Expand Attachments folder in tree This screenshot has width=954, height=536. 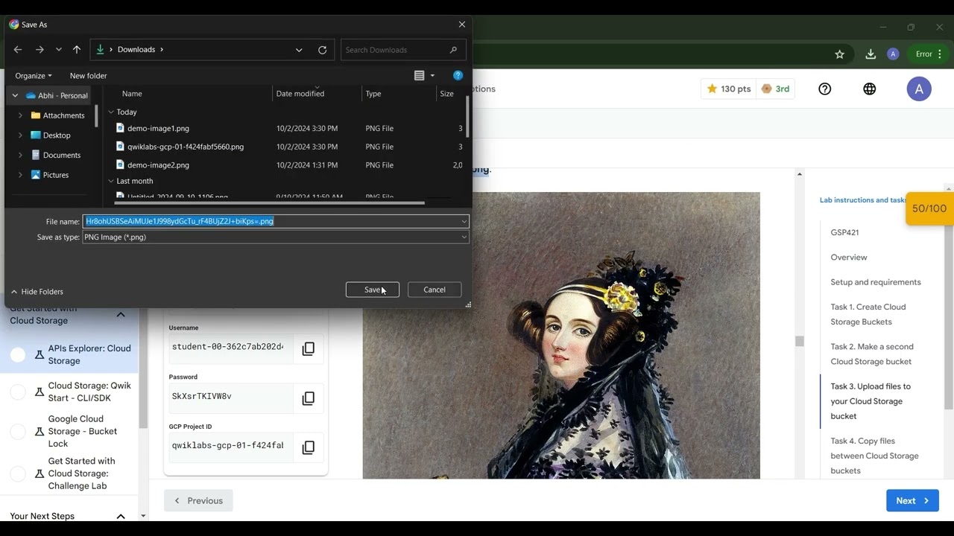(20, 115)
